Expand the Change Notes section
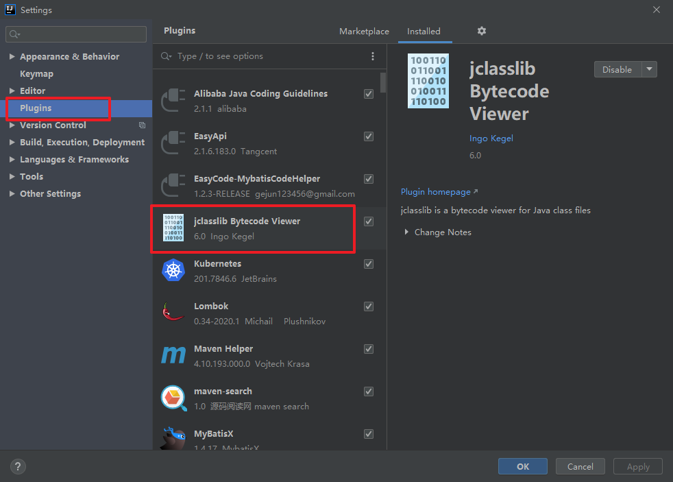Image resolution: width=673 pixels, height=482 pixels. coord(406,232)
